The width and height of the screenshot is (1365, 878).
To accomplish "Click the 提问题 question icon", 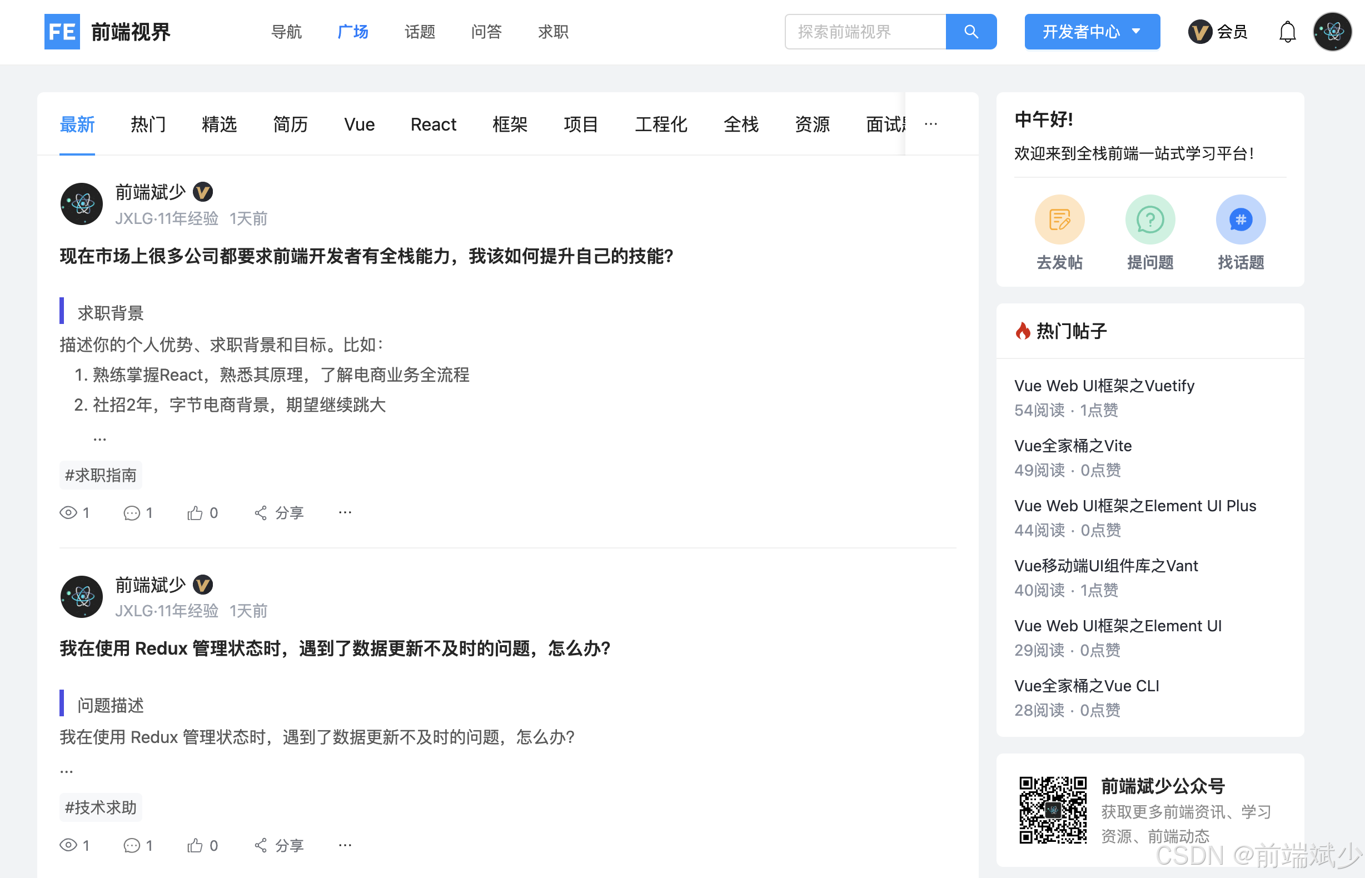I will coord(1149,219).
